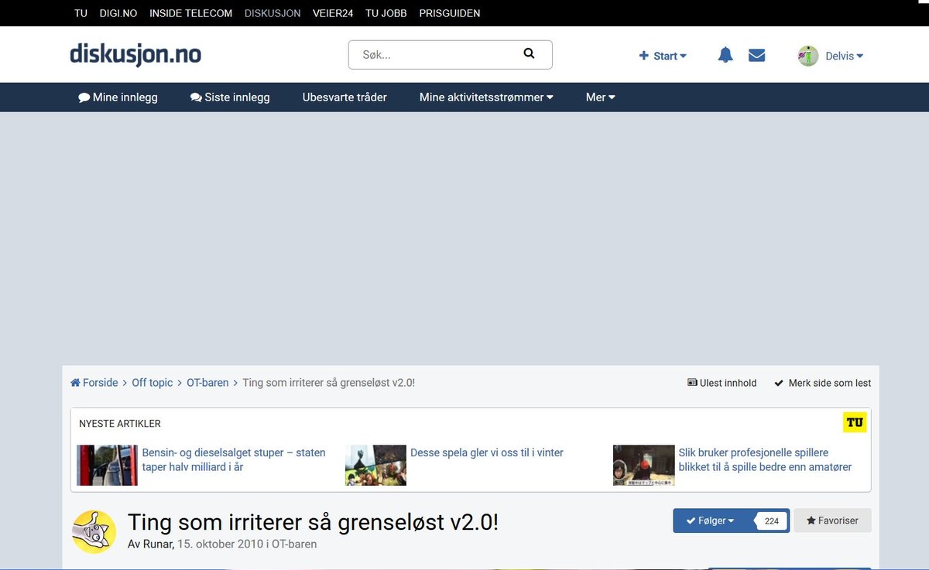This screenshot has height=570, width=929.
Task: Open the Start dropdown menu
Action: [663, 56]
